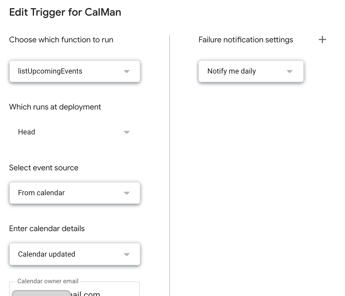Click the vertical divider between the panels
This screenshot has width=345, height=296.
pos(170,165)
